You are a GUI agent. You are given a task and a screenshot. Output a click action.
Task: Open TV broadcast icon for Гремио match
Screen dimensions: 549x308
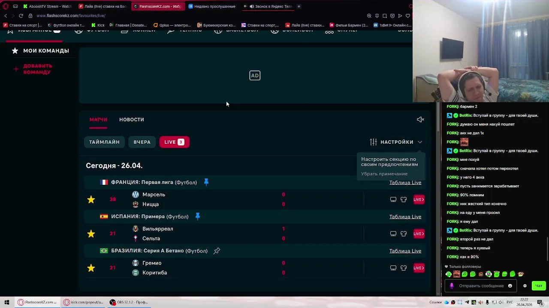point(393,268)
